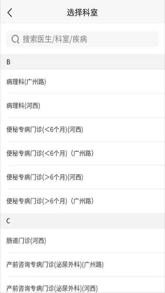Open 产前咨询专病门诊(泌尿外科)(广州路)
Viewport: 165px width, 293px height.
(82, 264)
